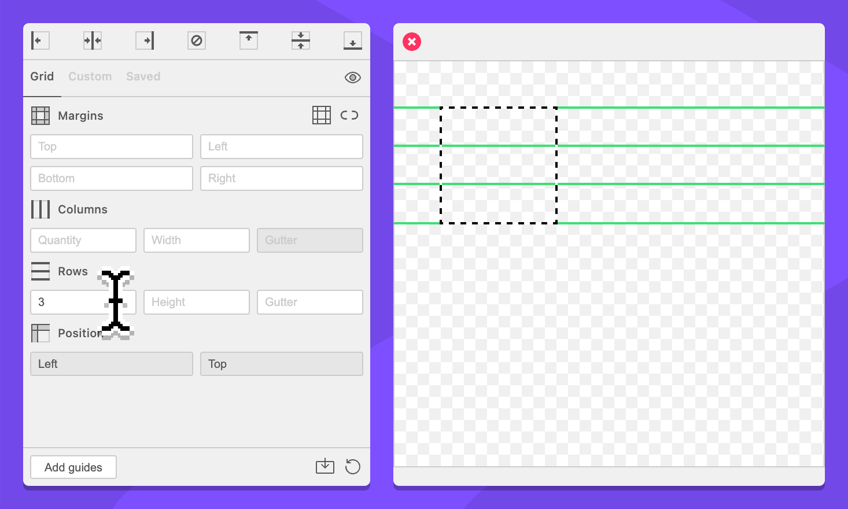Select the Right margin input field
Image resolution: width=848 pixels, height=509 pixels.
tap(282, 178)
